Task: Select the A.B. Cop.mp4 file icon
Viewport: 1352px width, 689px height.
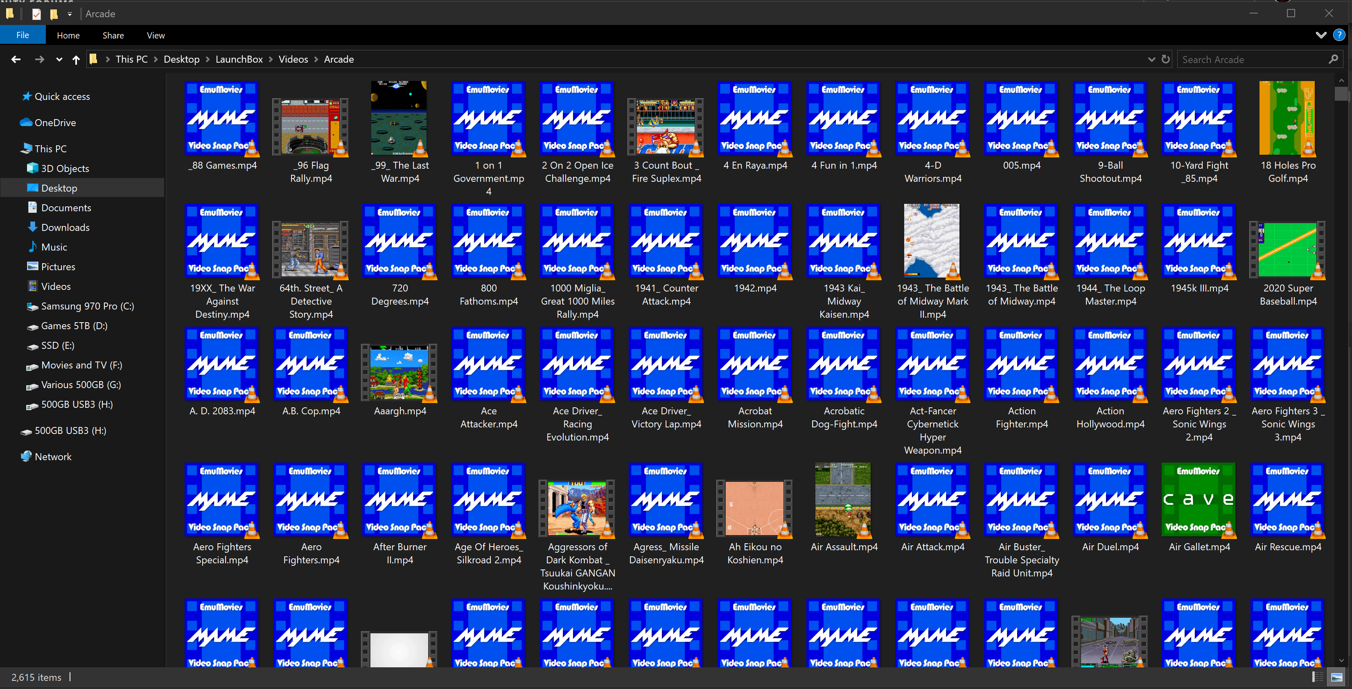Action: click(x=311, y=364)
